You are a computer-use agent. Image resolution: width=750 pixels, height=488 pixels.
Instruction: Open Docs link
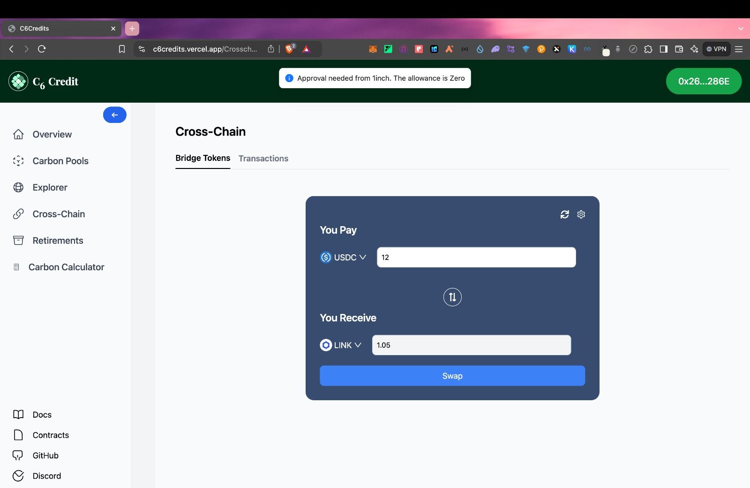tap(42, 415)
